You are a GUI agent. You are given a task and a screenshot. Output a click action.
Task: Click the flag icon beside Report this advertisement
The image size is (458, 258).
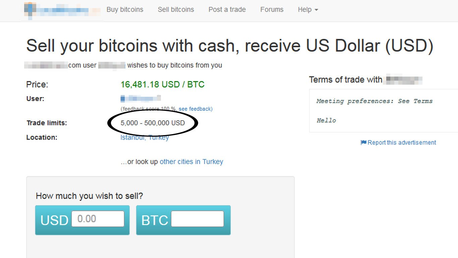pyautogui.click(x=363, y=142)
